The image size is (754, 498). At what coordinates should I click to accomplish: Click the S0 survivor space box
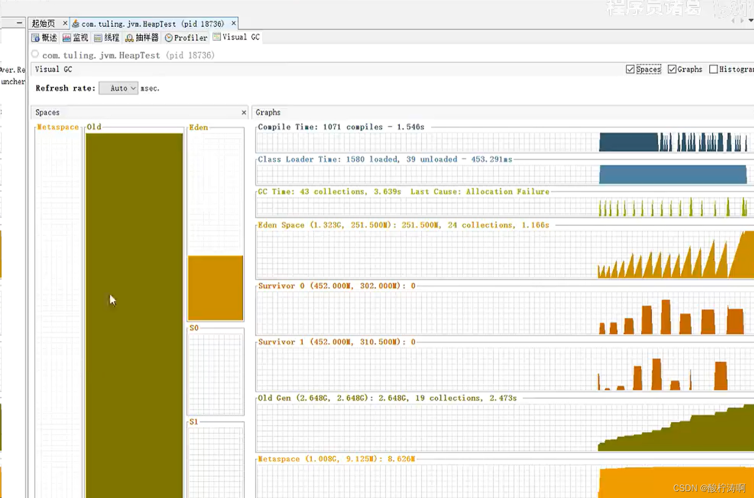point(215,373)
